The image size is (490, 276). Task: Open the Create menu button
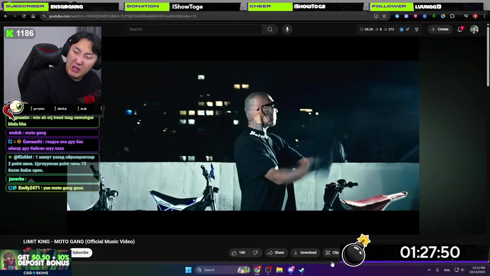tap(439, 29)
